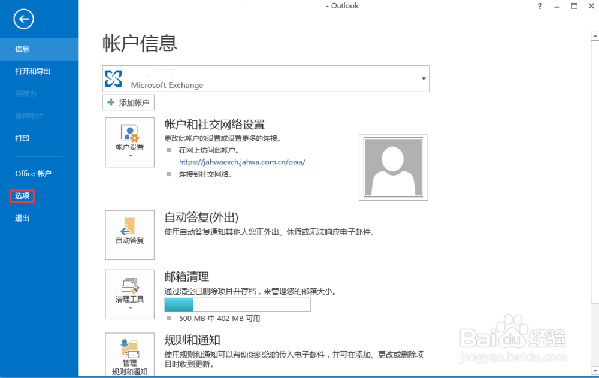Click the scrollbar down arrow
Image resolution: width=599 pixels, height=378 pixels.
(x=595, y=370)
